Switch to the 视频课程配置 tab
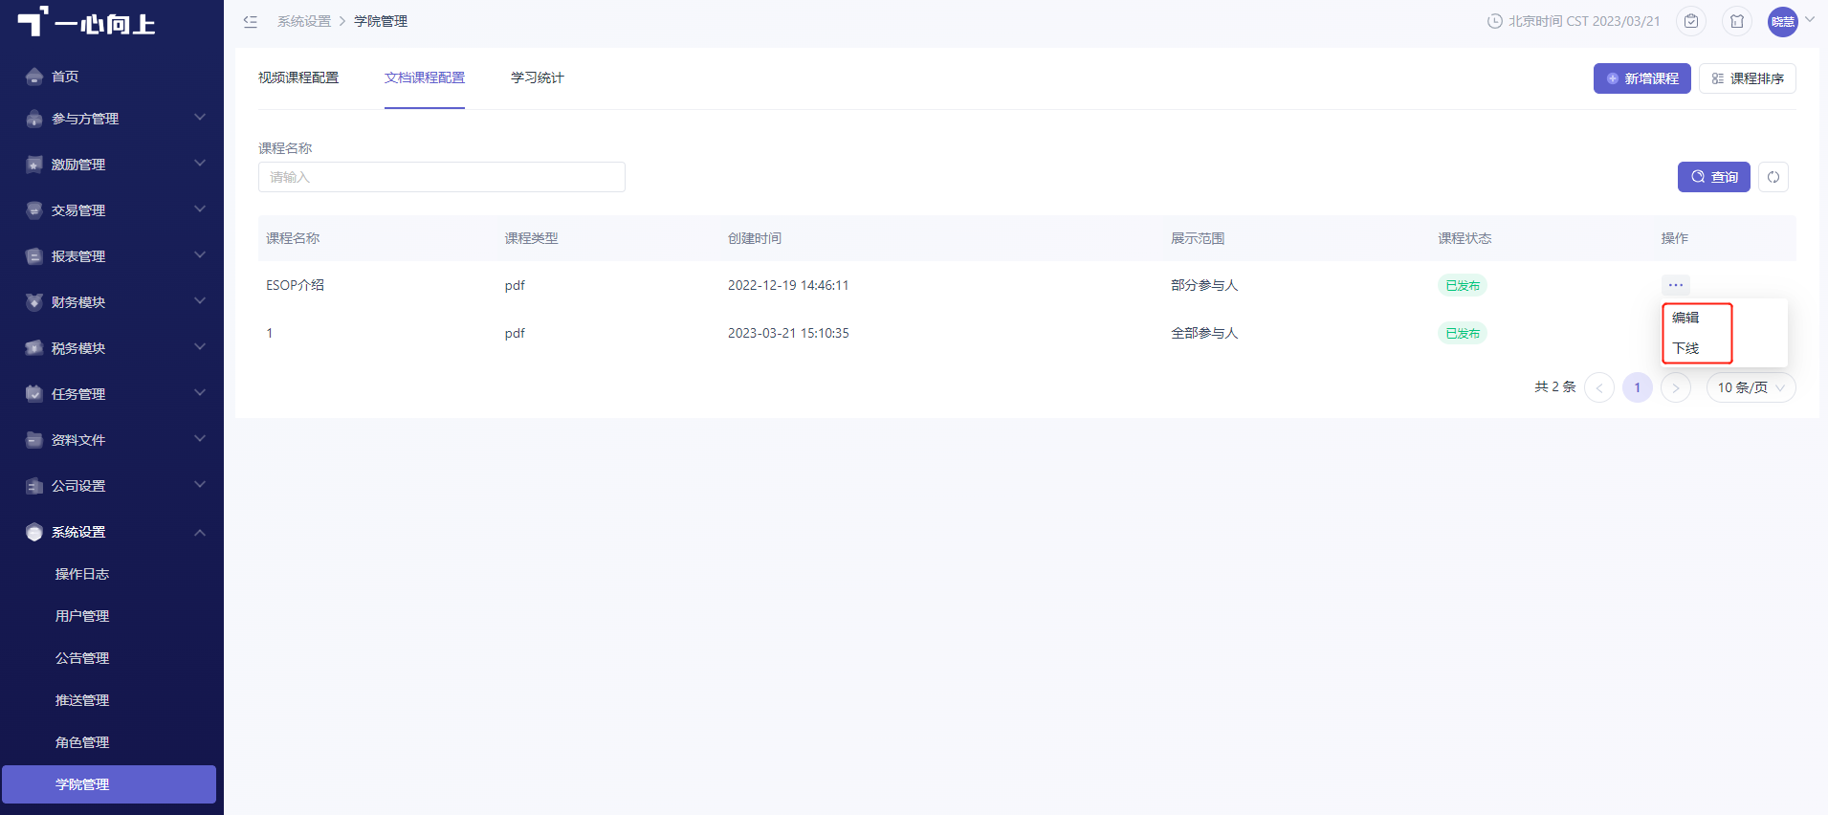This screenshot has height=815, width=1828. point(298,77)
